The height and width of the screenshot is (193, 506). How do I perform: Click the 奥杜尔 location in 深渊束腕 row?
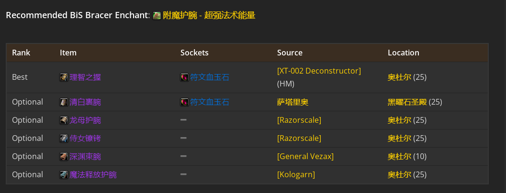click(400, 157)
